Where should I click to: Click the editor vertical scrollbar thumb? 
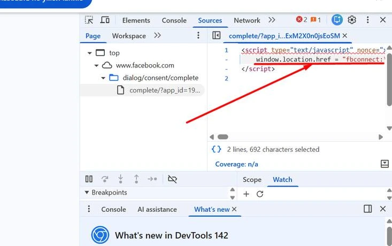coord(389,80)
